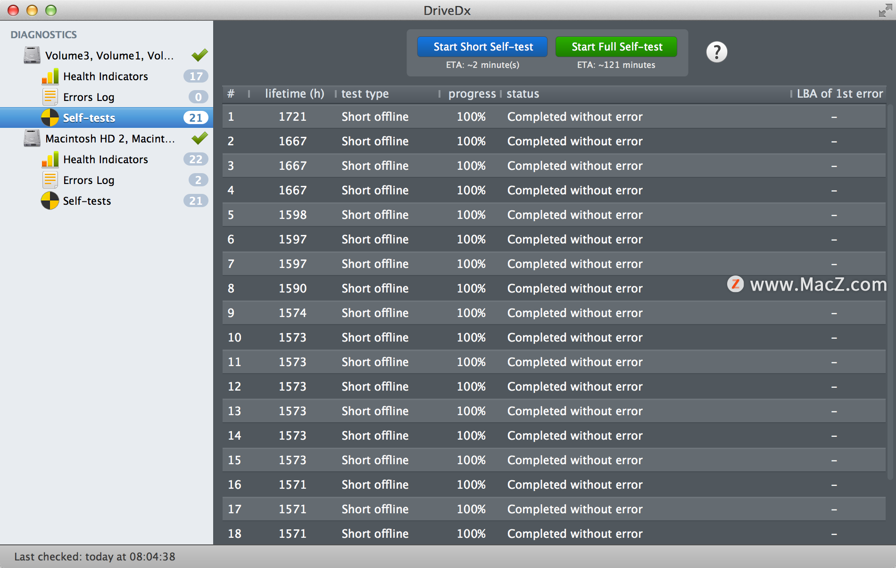Click the table's vertical scrollbar

tap(890, 292)
